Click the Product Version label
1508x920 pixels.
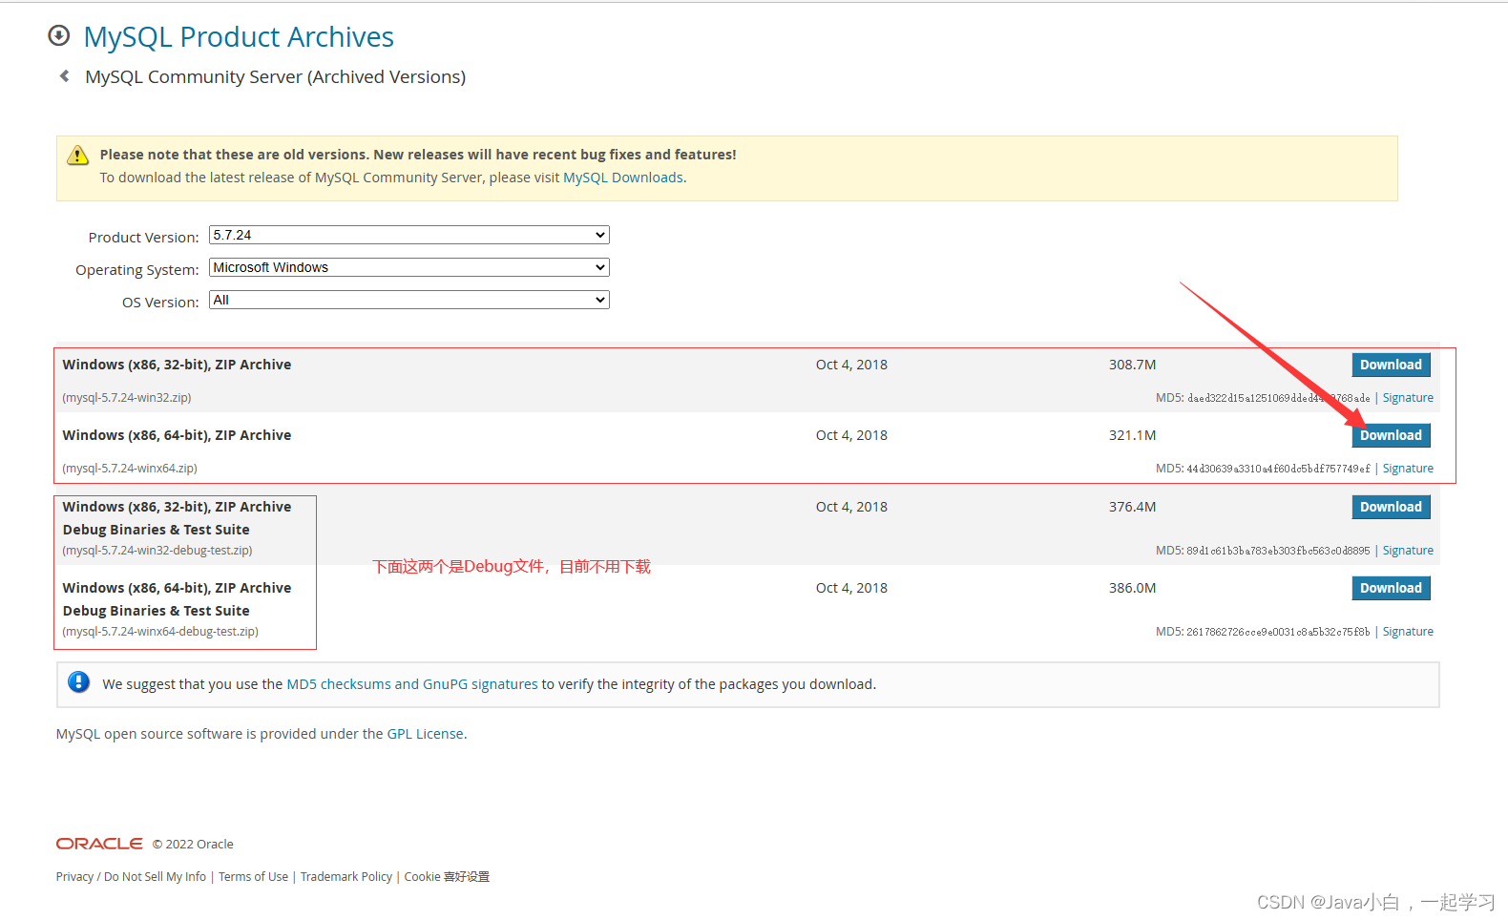[143, 238]
